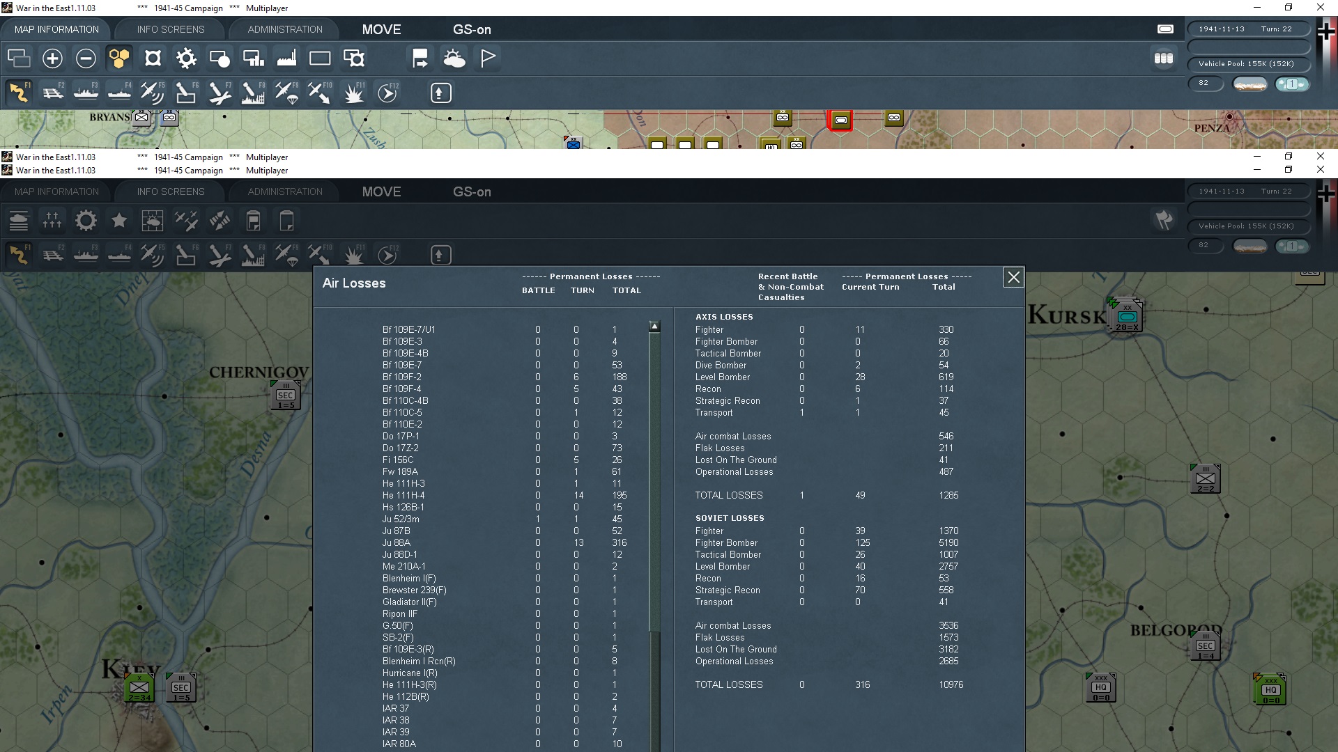Select the F9 air transport mode
1338x752 pixels.
286,93
